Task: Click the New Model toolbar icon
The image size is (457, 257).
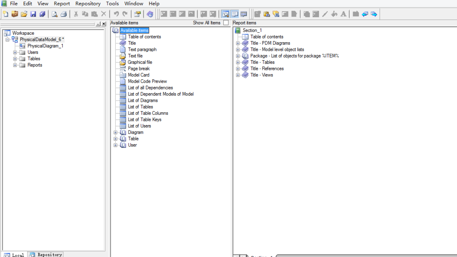Action: click(x=6, y=14)
